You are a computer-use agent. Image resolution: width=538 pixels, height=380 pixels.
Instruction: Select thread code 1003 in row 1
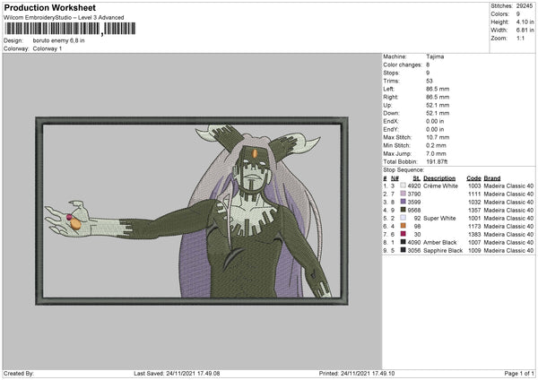(474, 186)
